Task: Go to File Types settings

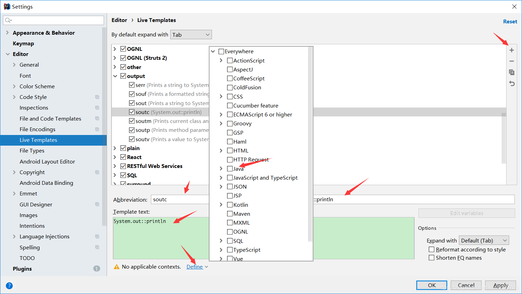Action: pyautogui.click(x=32, y=151)
